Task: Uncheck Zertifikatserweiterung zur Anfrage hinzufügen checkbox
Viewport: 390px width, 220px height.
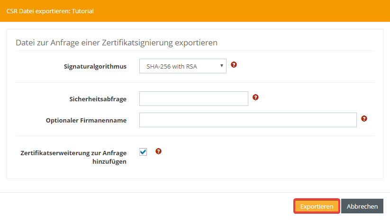Action: point(143,152)
